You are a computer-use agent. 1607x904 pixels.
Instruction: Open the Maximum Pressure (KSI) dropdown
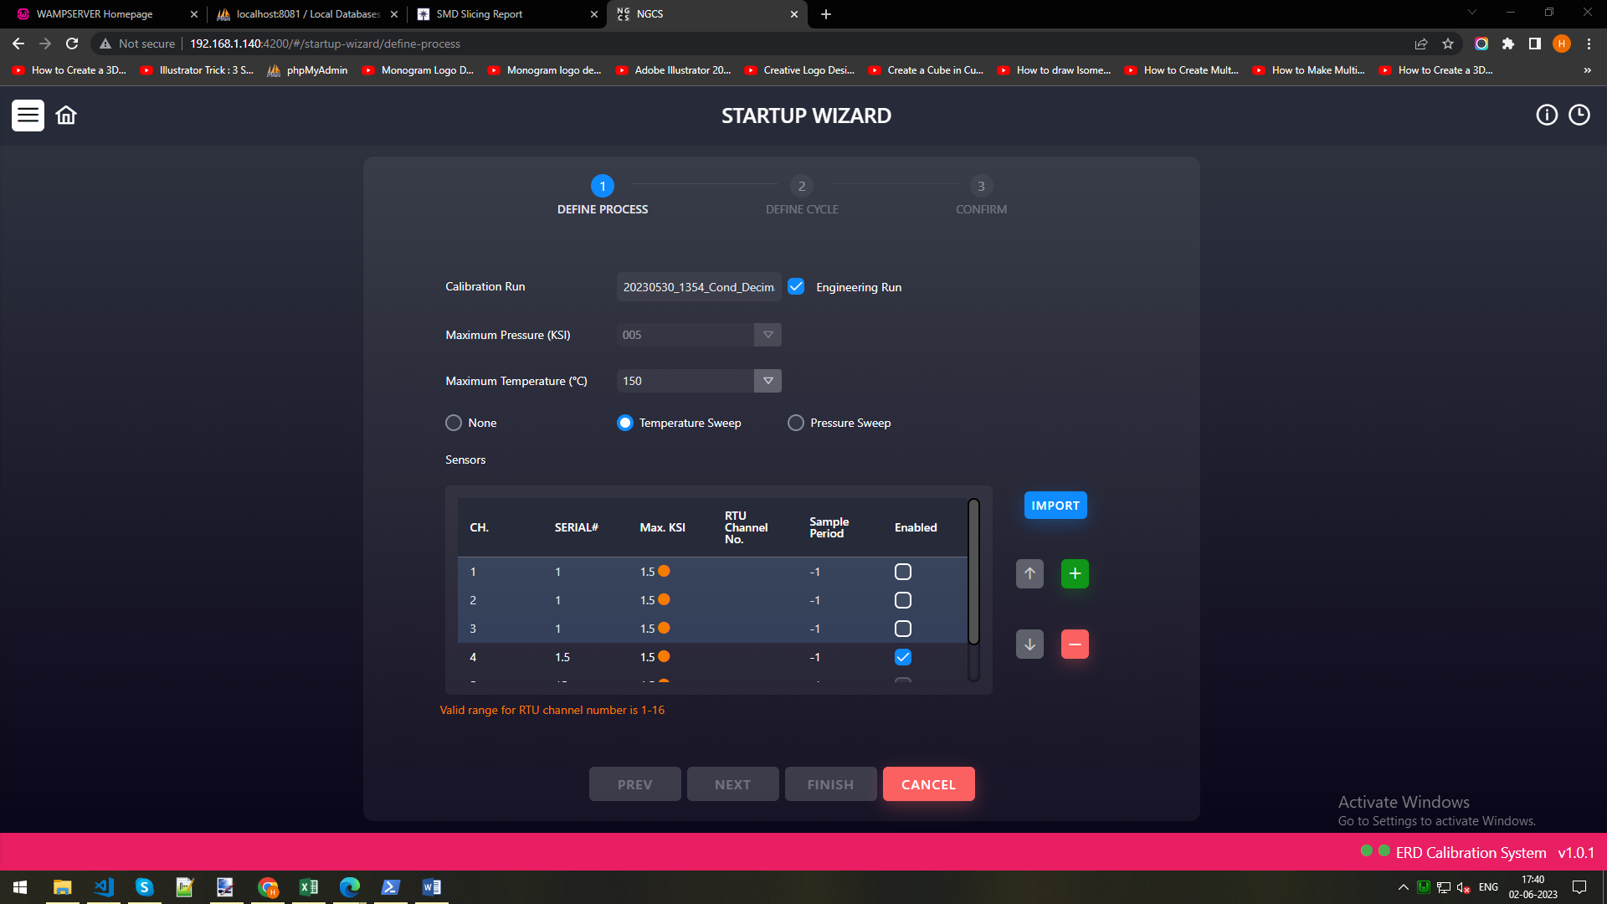pyautogui.click(x=768, y=335)
